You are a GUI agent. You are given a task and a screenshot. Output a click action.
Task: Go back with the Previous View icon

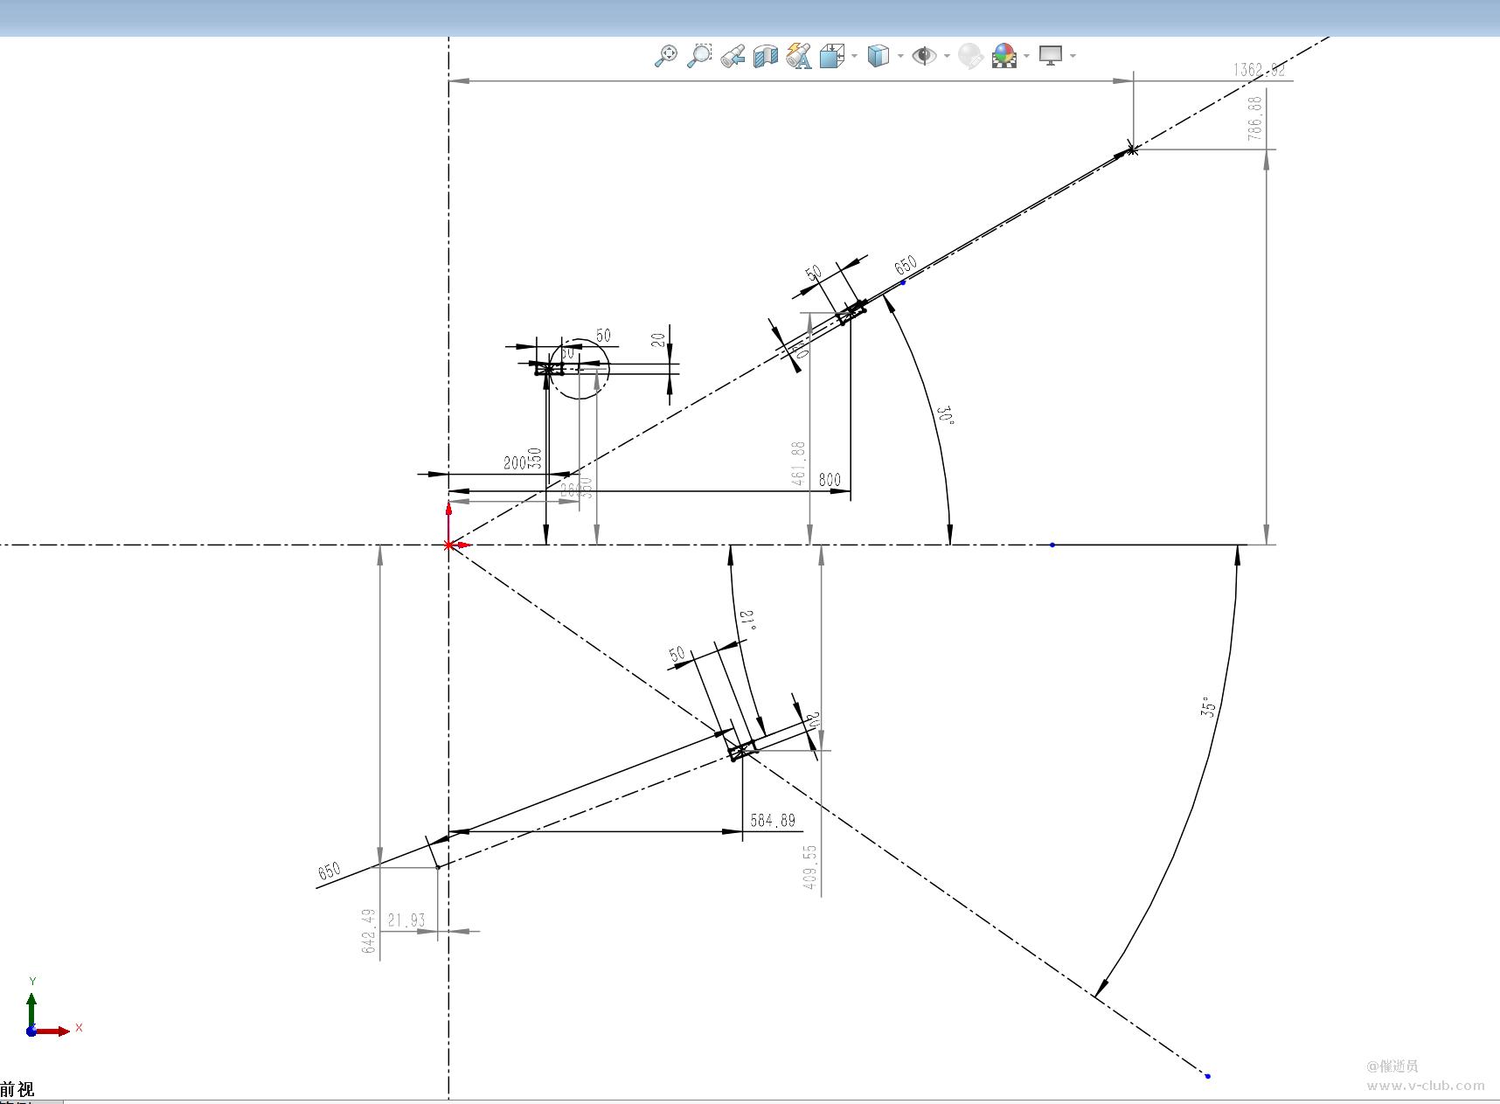point(733,56)
